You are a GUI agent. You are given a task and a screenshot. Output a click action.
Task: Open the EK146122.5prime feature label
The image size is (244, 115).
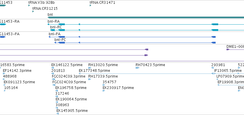(x=67, y=65)
